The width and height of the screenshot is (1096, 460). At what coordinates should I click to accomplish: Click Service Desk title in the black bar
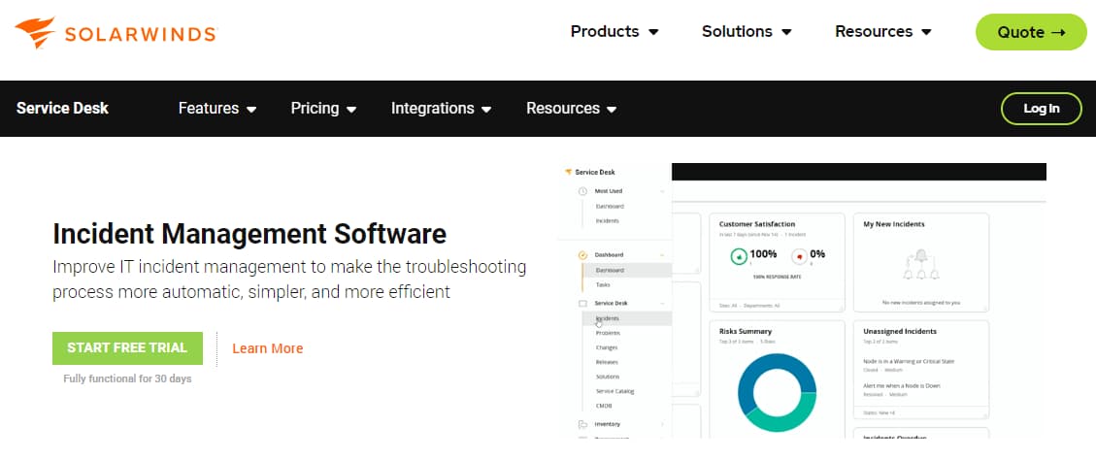click(62, 109)
